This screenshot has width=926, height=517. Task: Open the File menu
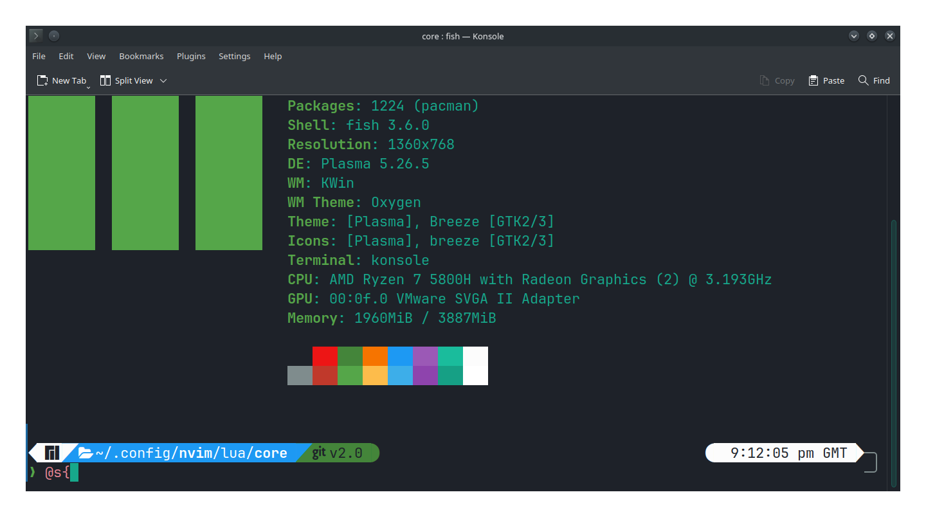tap(39, 56)
